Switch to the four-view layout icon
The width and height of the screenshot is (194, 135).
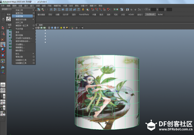point(3,91)
